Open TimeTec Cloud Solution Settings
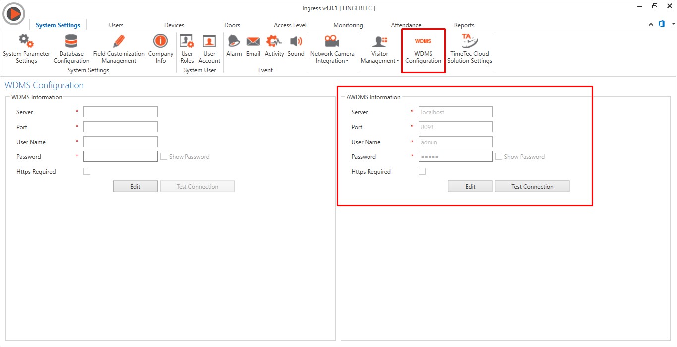The image size is (677, 347). 469,49
